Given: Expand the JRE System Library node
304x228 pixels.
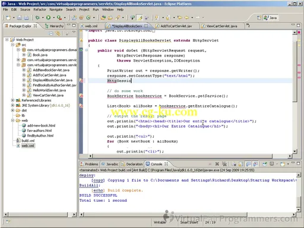Looking at the screenshot, I should [x=12, y=105].
